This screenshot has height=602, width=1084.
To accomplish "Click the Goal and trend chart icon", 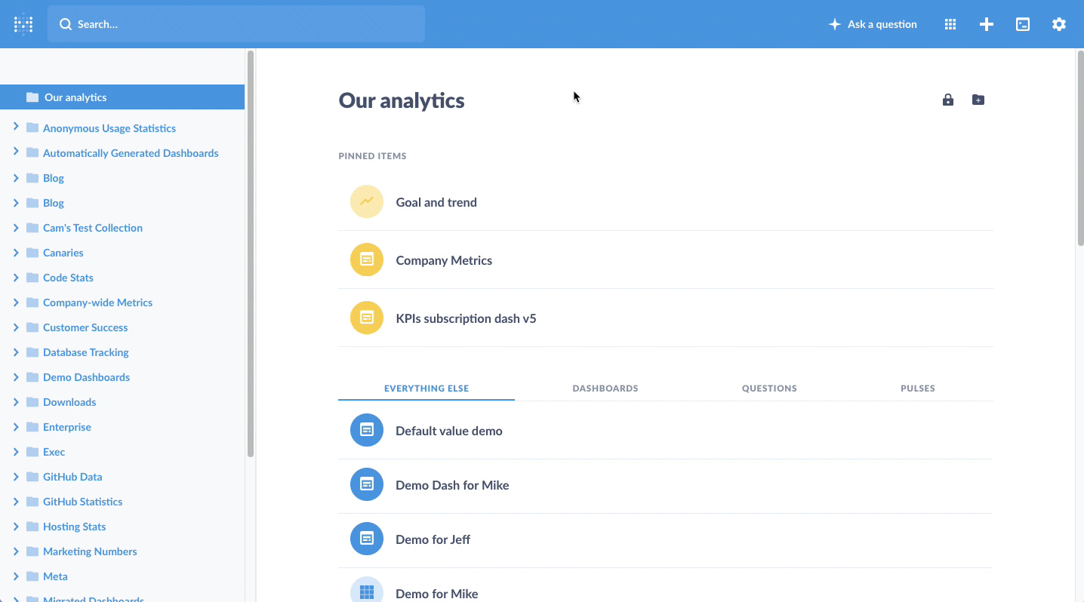I will click(366, 201).
